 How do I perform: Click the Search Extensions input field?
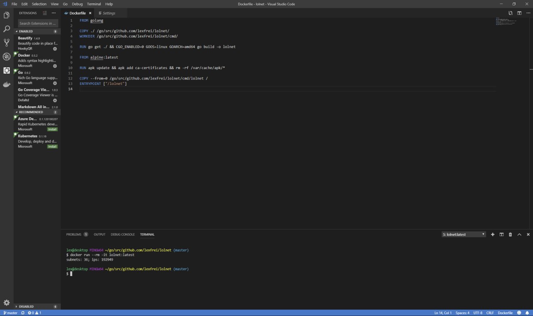coord(38,23)
